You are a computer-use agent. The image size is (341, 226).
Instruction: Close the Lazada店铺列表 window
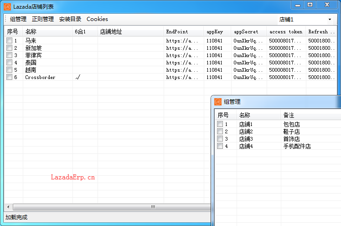(x=327, y=5)
